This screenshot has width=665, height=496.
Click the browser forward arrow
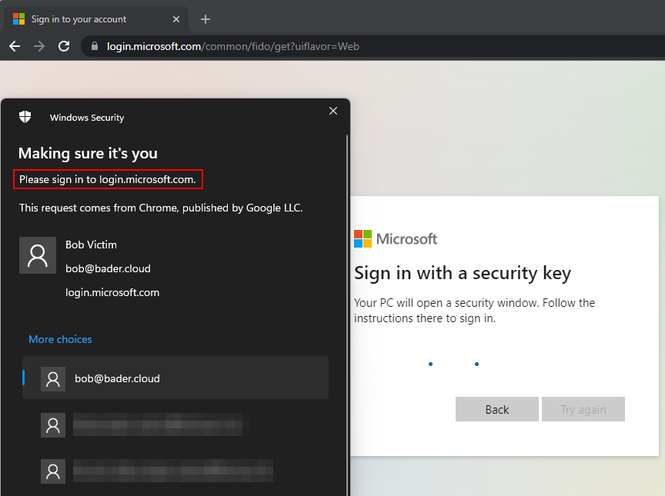[x=39, y=46]
